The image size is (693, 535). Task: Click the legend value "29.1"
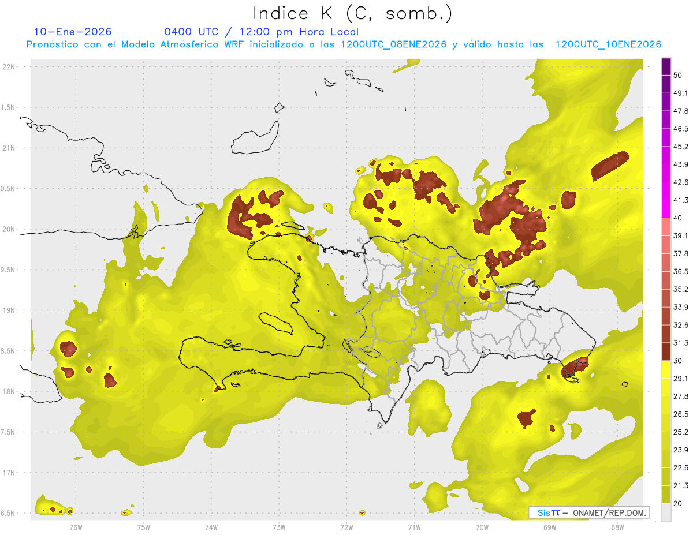[x=681, y=379]
